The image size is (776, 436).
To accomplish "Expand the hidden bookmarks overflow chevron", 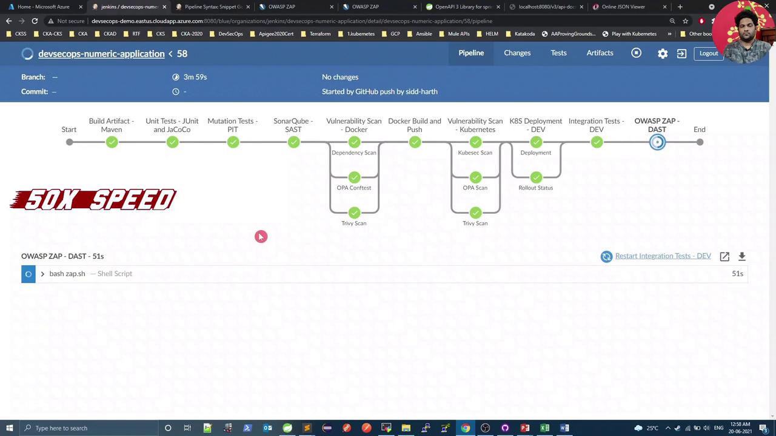I will click(x=669, y=34).
